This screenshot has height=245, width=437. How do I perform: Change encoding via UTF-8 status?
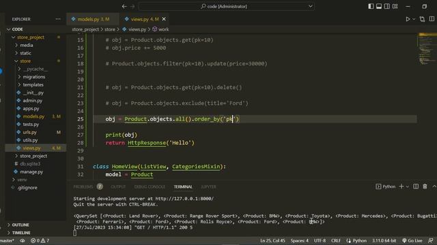pyautogui.click(x=320, y=240)
